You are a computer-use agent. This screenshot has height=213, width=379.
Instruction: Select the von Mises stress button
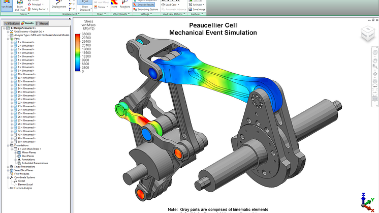coord(7,5)
